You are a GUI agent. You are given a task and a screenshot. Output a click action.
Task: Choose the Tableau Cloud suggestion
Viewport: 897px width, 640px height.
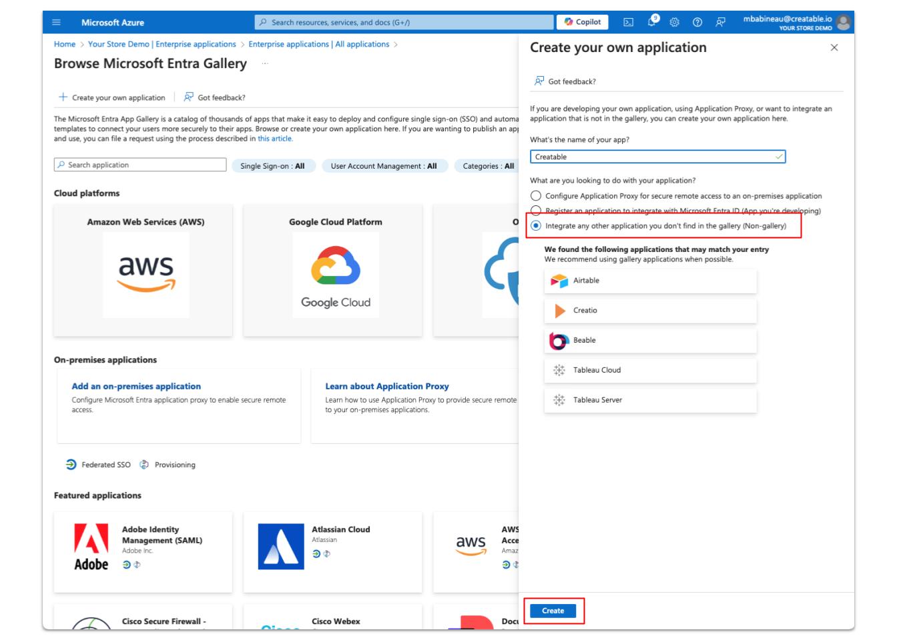651,370
